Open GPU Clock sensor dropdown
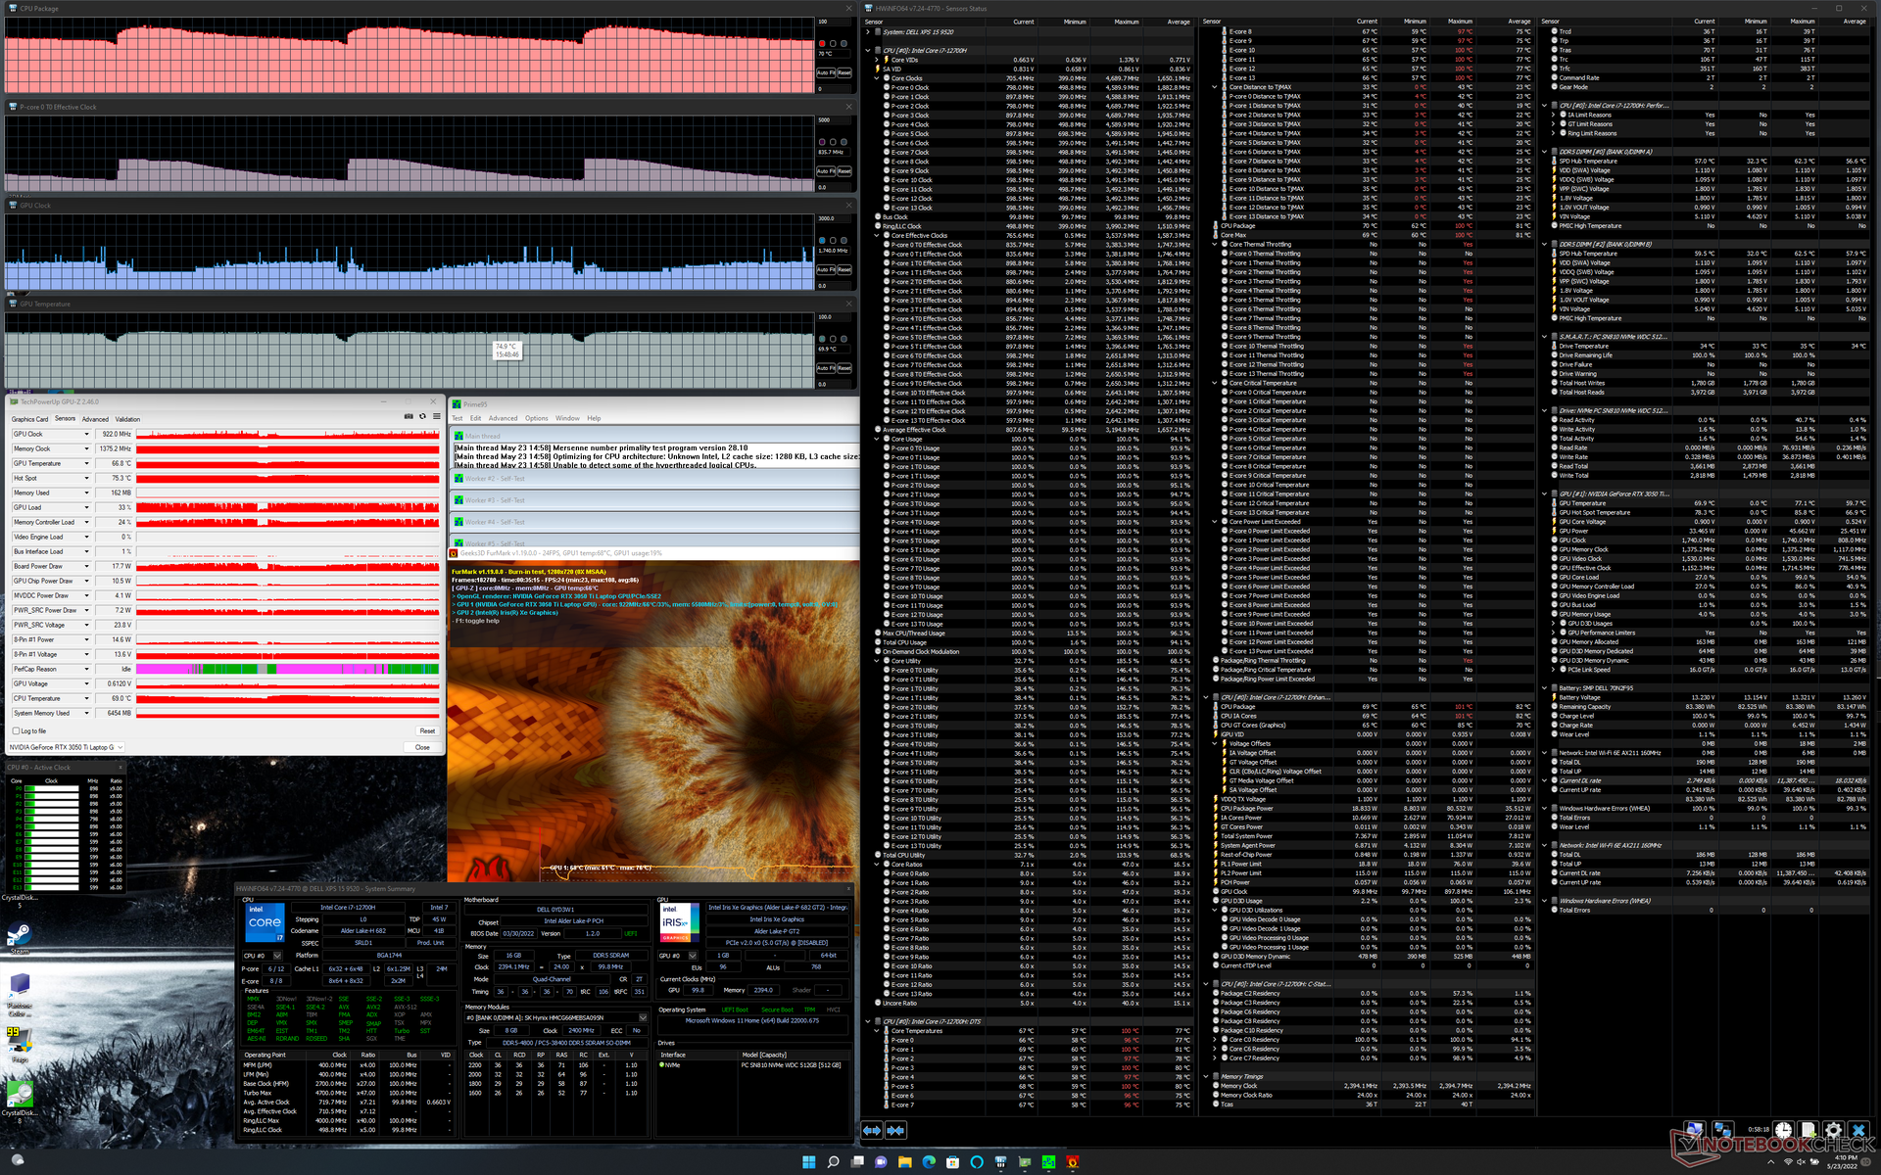Image resolution: width=1881 pixels, height=1175 pixels. coord(86,434)
